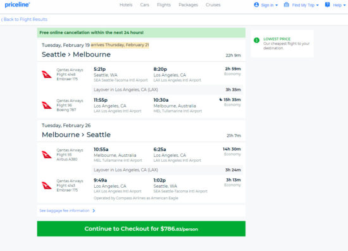Viewport: 348px width, 251px height.
Task: Click Qantas logo for Flight 4143
Action: point(47,185)
